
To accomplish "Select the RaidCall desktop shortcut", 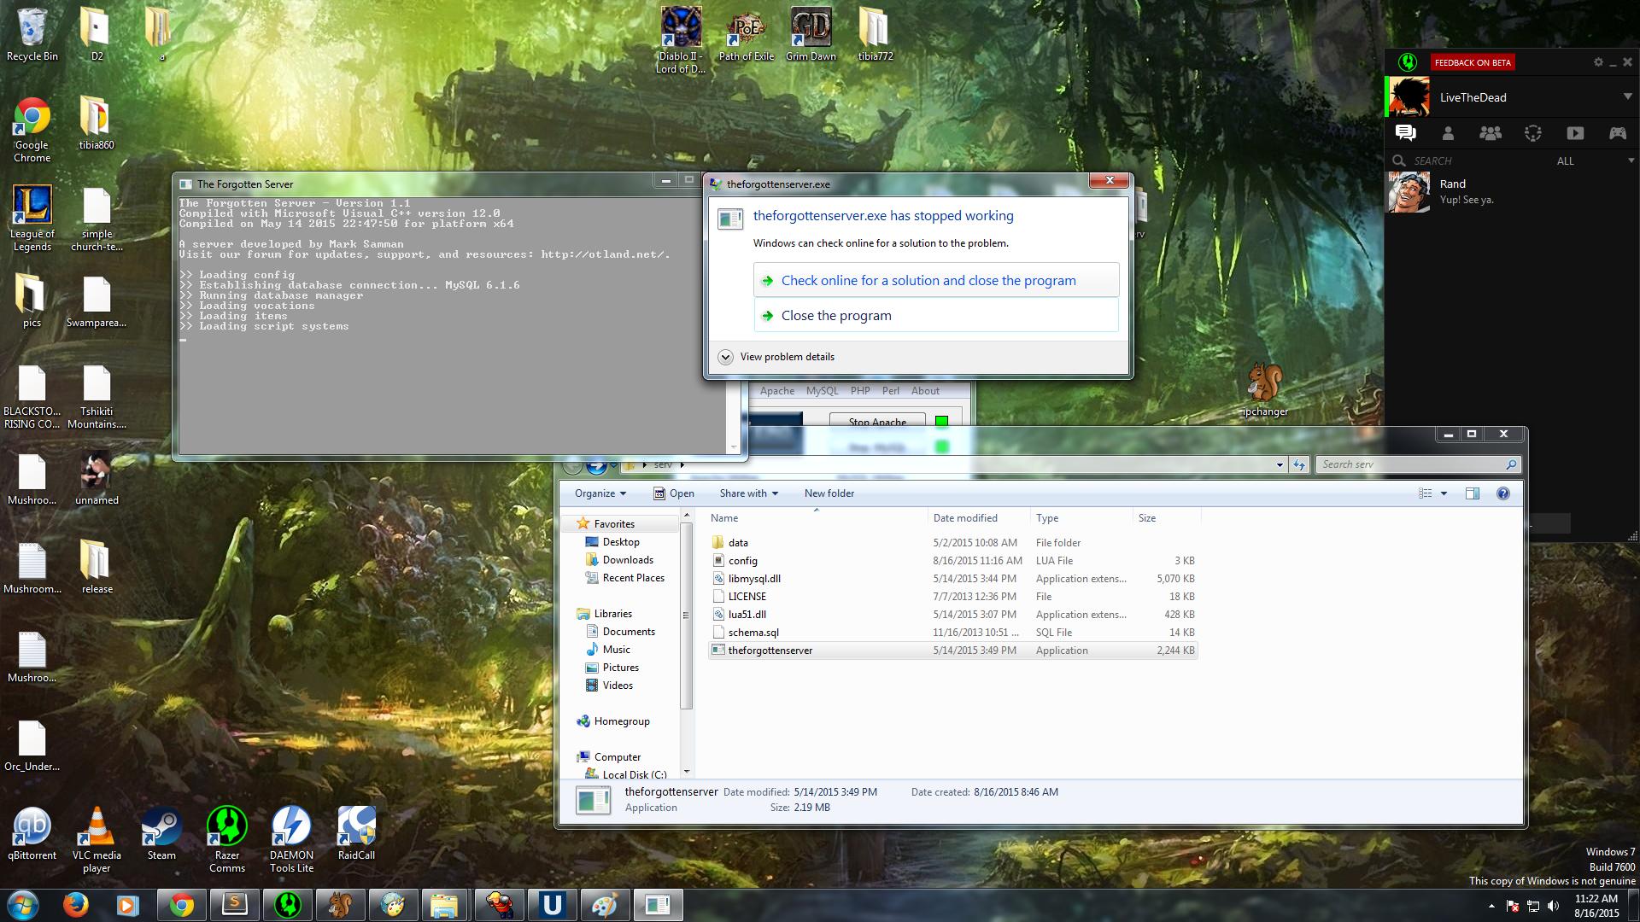I will coord(356,834).
